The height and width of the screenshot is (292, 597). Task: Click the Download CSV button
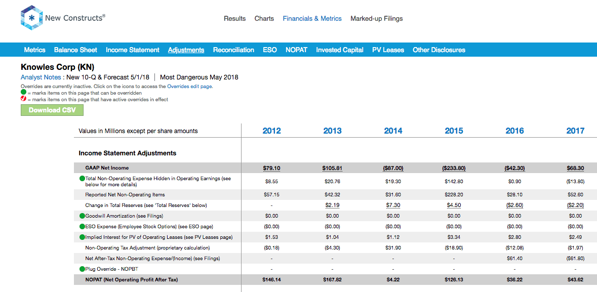(52, 110)
